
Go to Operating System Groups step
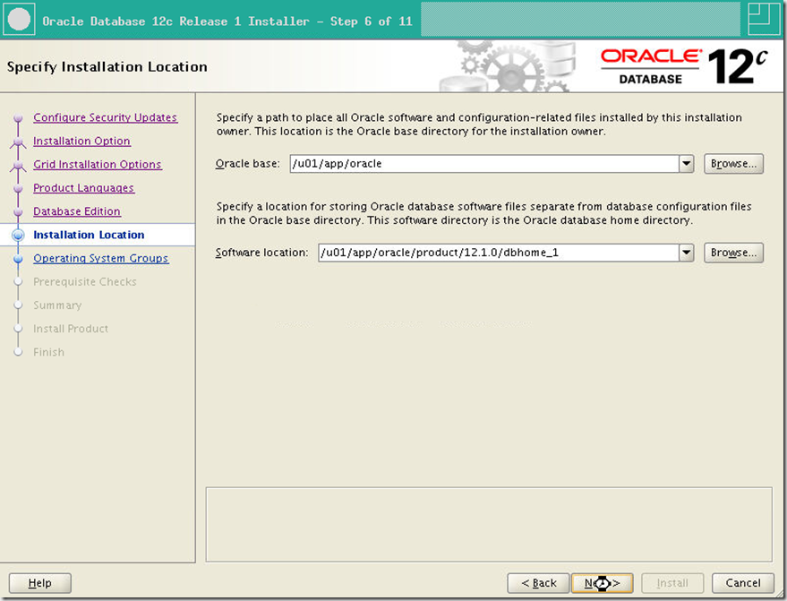pyautogui.click(x=101, y=258)
